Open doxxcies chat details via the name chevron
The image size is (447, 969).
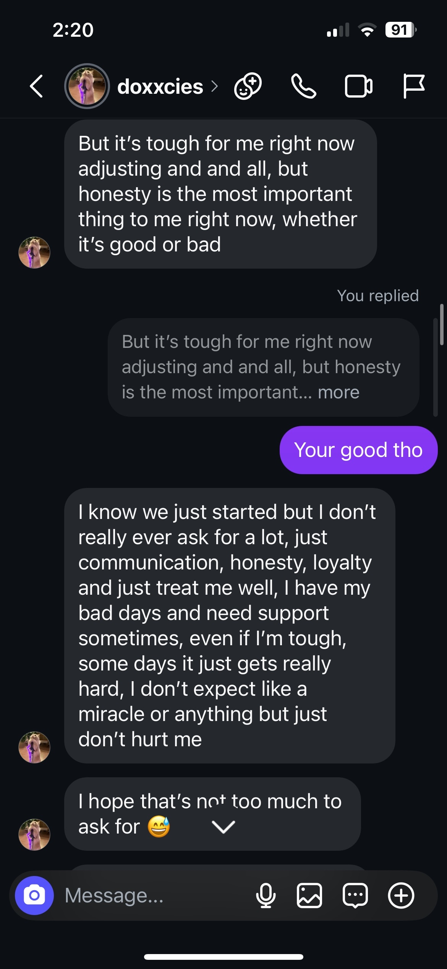(x=215, y=86)
